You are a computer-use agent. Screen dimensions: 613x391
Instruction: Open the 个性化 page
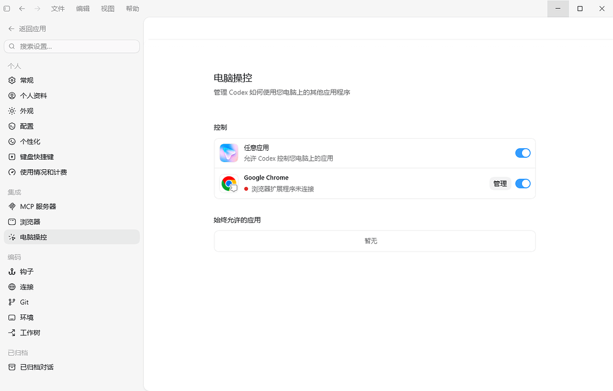point(72,142)
